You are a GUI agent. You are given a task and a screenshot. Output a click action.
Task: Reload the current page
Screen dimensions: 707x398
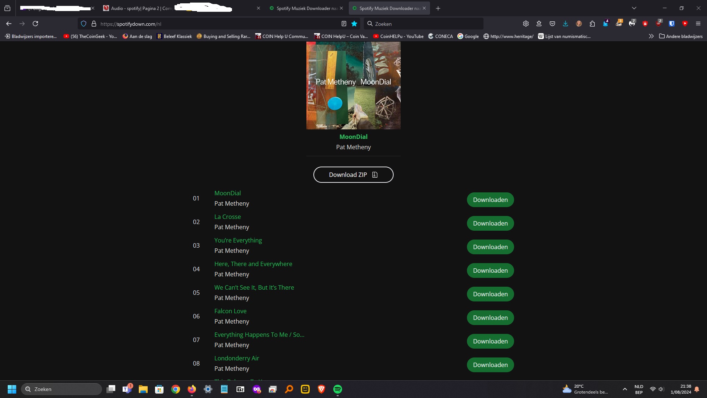[x=35, y=24]
